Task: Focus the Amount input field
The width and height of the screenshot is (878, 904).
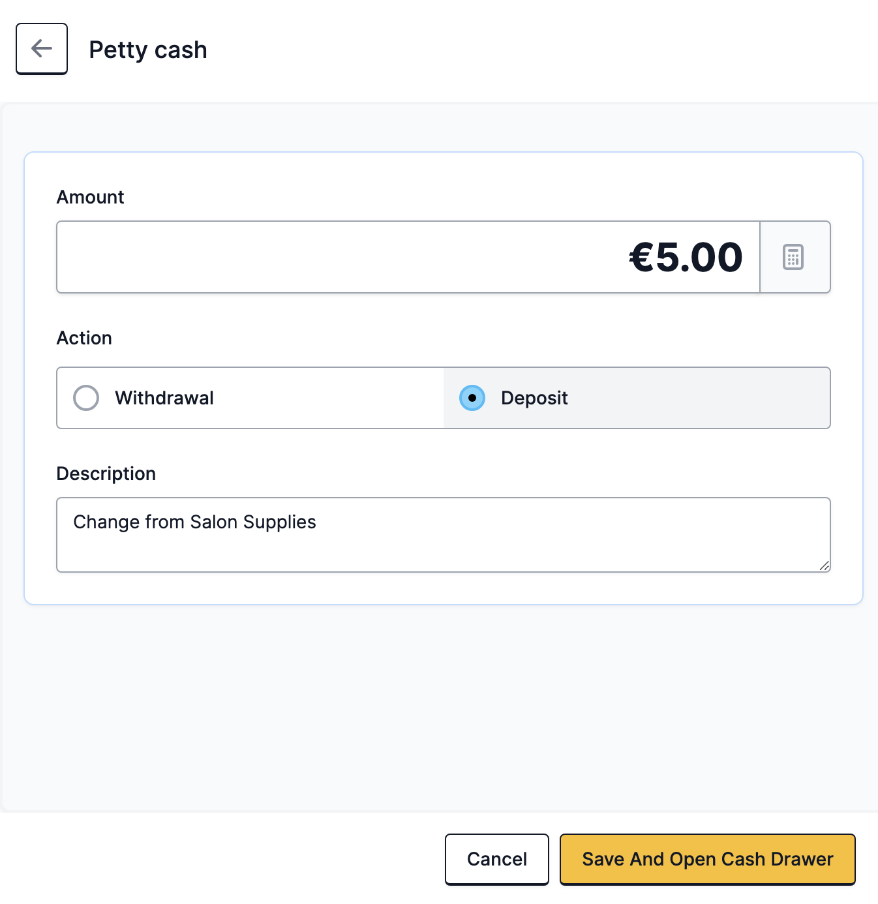Action: 408,257
